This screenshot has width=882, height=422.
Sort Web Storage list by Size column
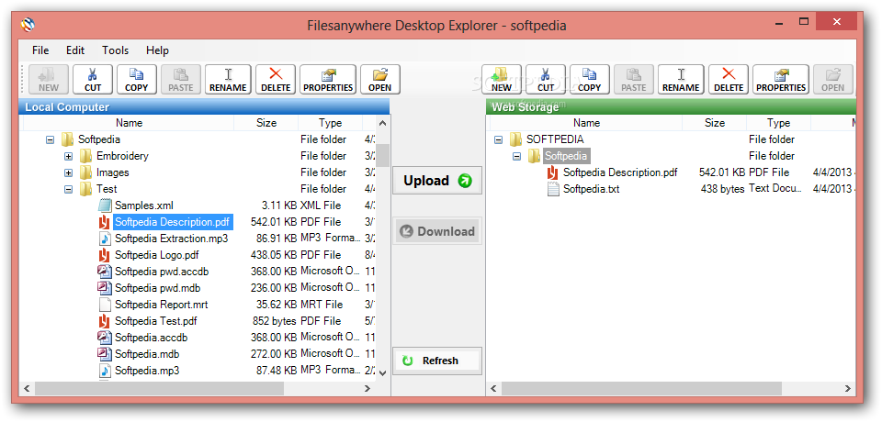click(x=715, y=123)
